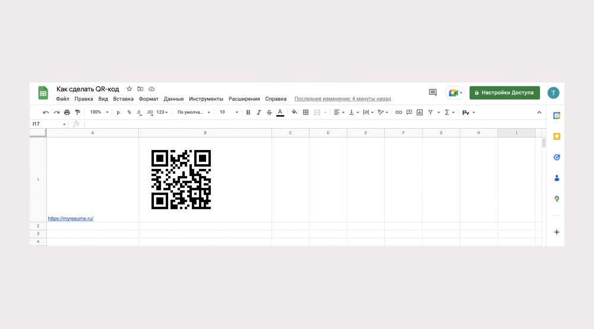Apply ruble currency format

[x=119, y=112]
